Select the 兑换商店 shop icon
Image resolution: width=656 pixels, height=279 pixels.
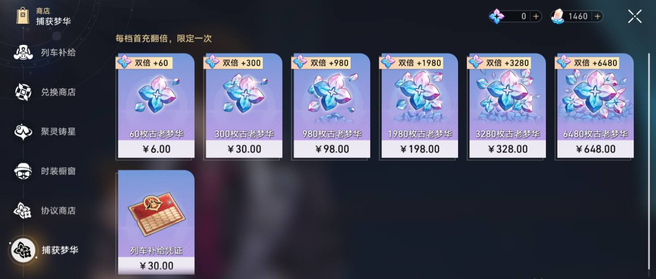(x=23, y=92)
